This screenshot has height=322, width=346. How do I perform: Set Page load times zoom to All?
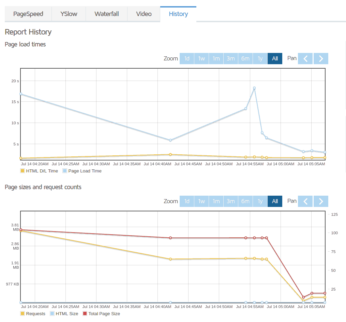tap(275, 59)
